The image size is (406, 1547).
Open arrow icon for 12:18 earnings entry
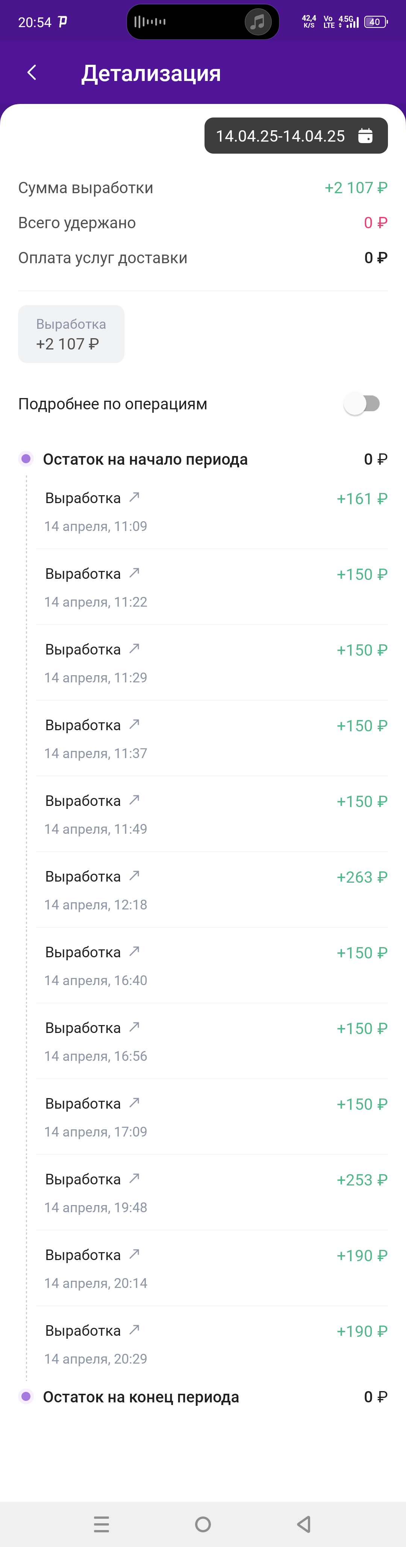[134, 875]
